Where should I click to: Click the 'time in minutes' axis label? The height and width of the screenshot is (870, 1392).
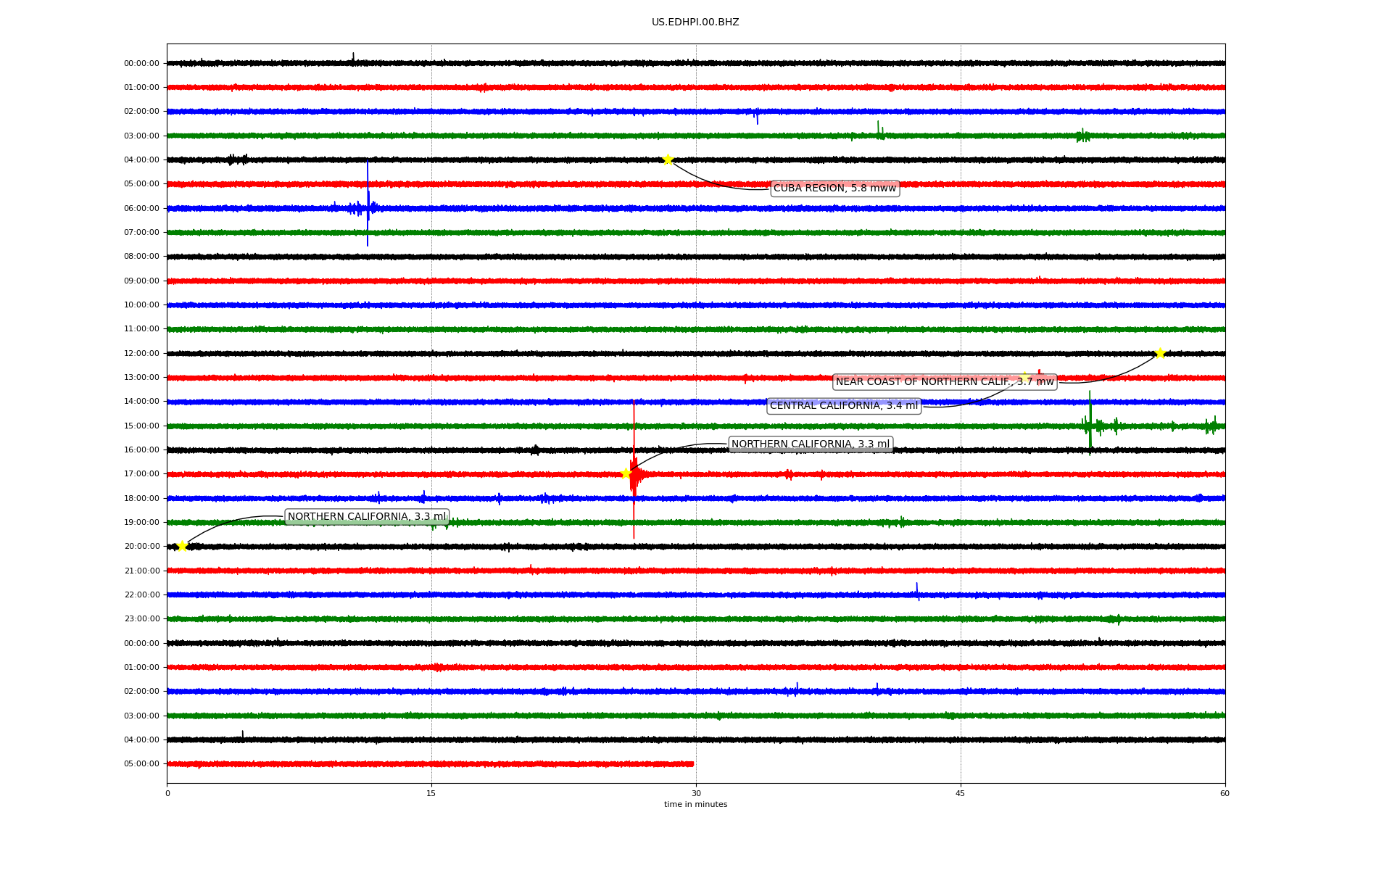point(695,804)
